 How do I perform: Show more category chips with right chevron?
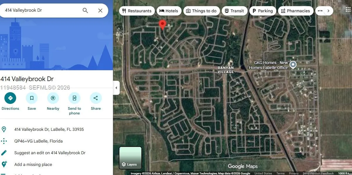pyautogui.click(x=328, y=11)
